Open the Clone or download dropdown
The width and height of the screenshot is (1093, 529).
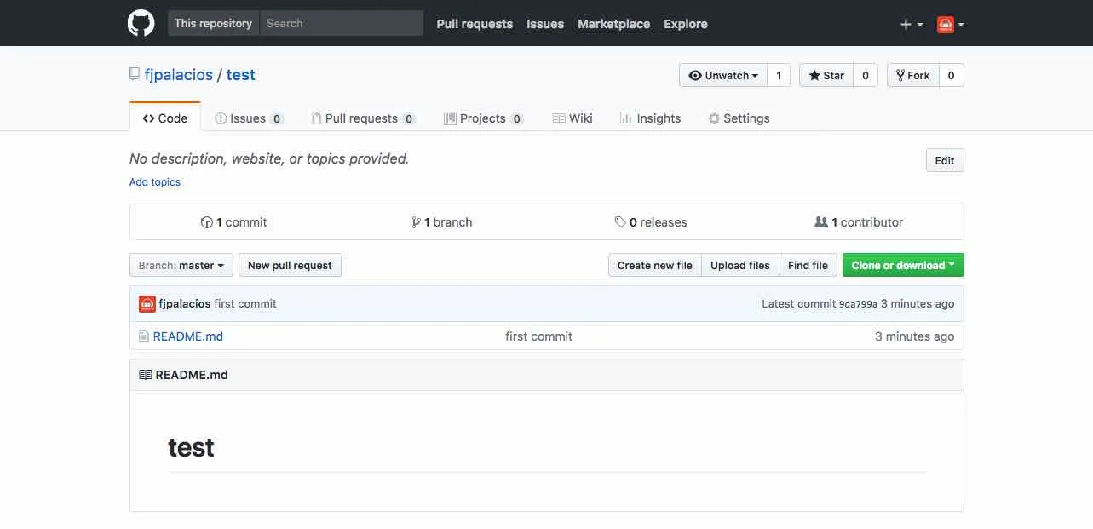click(903, 265)
